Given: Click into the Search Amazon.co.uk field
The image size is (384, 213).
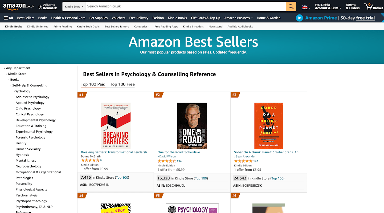Looking at the screenshot, I should [x=185, y=6].
